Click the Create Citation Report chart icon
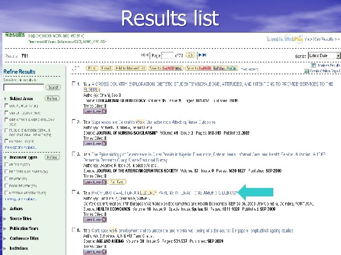The image size is (341, 255). click(x=306, y=71)
